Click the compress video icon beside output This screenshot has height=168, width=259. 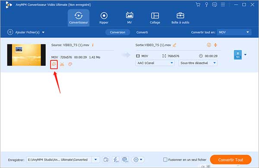[x=215, y=45]
